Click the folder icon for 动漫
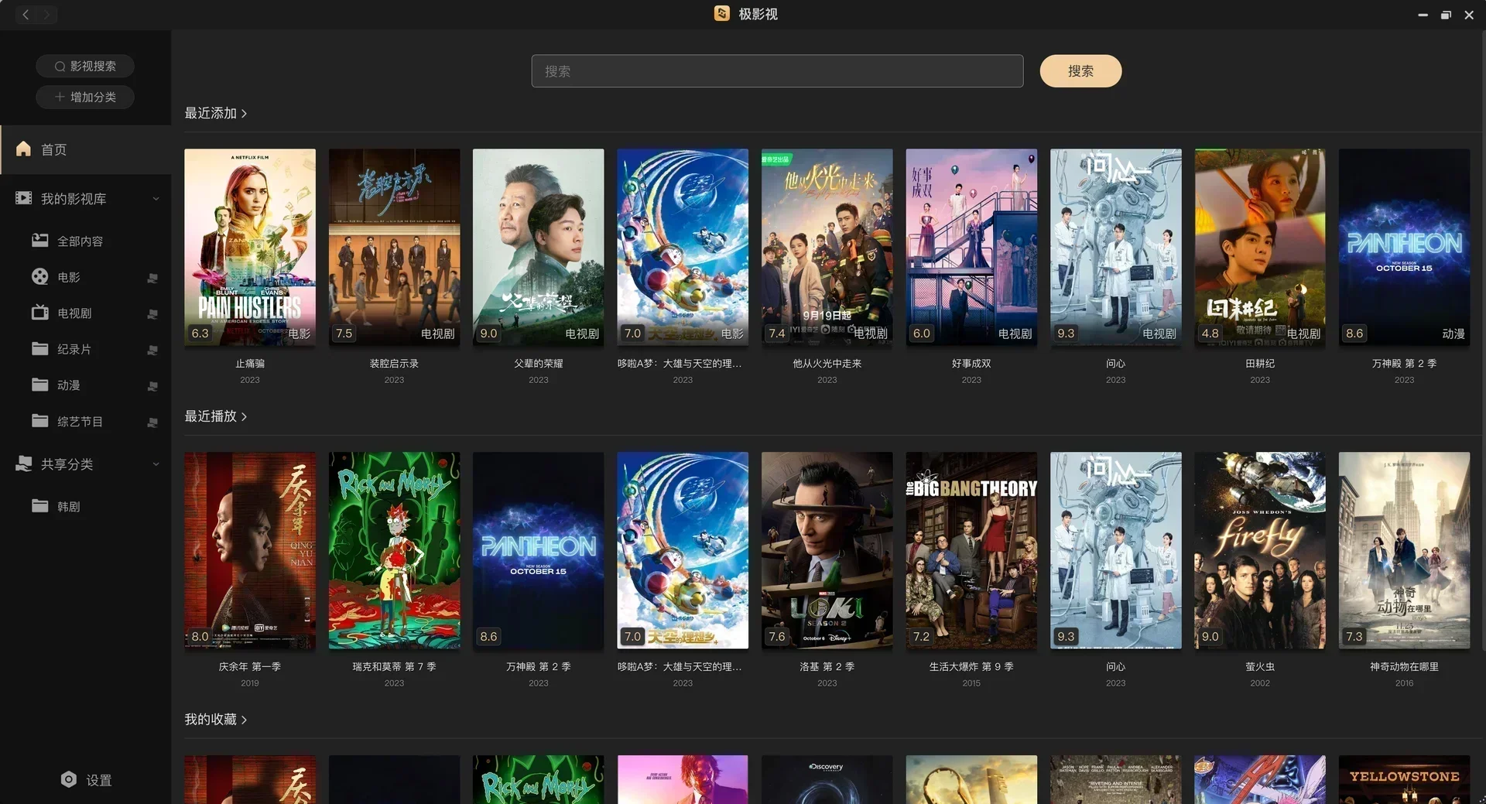 [x=40, y=385]
